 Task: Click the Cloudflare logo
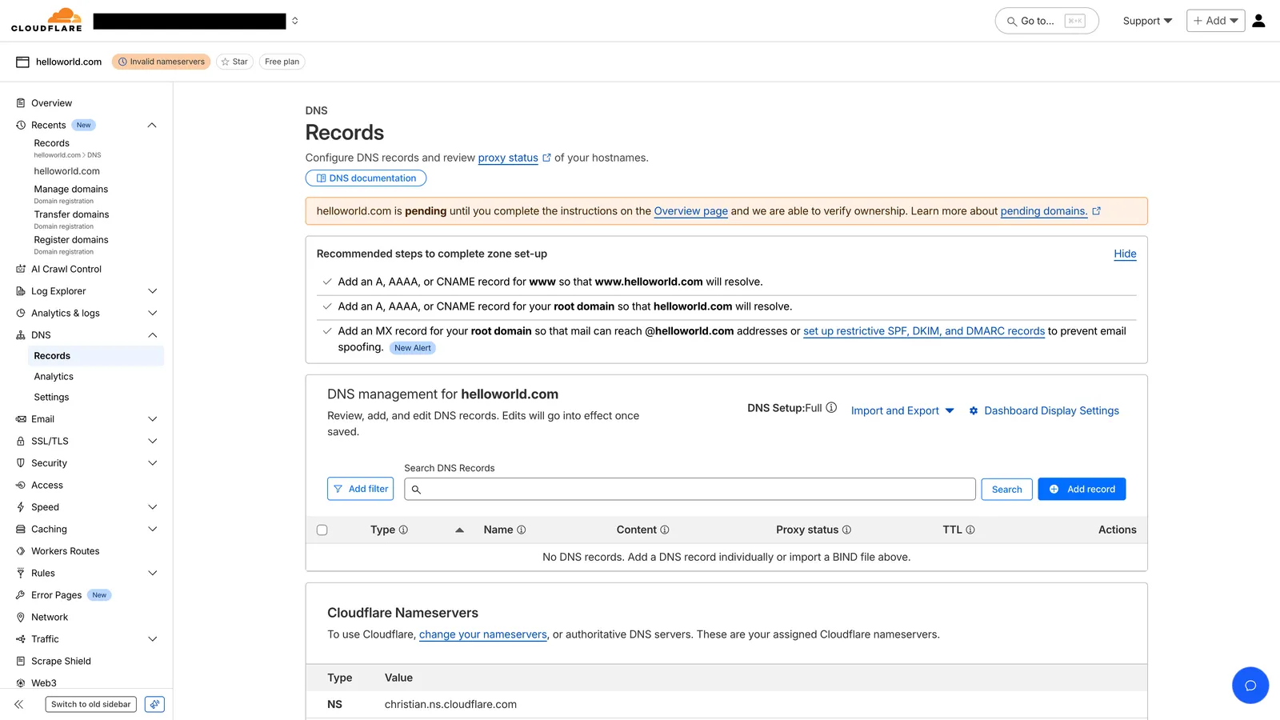point(46,20)
